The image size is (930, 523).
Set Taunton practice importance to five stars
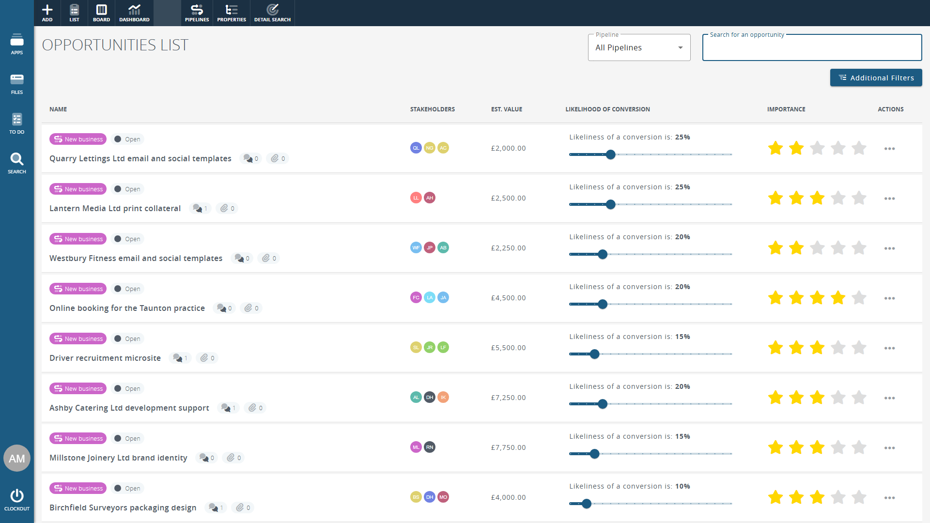tap(859, 298)
